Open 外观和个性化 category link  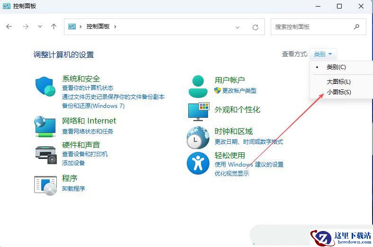[237, 110]
